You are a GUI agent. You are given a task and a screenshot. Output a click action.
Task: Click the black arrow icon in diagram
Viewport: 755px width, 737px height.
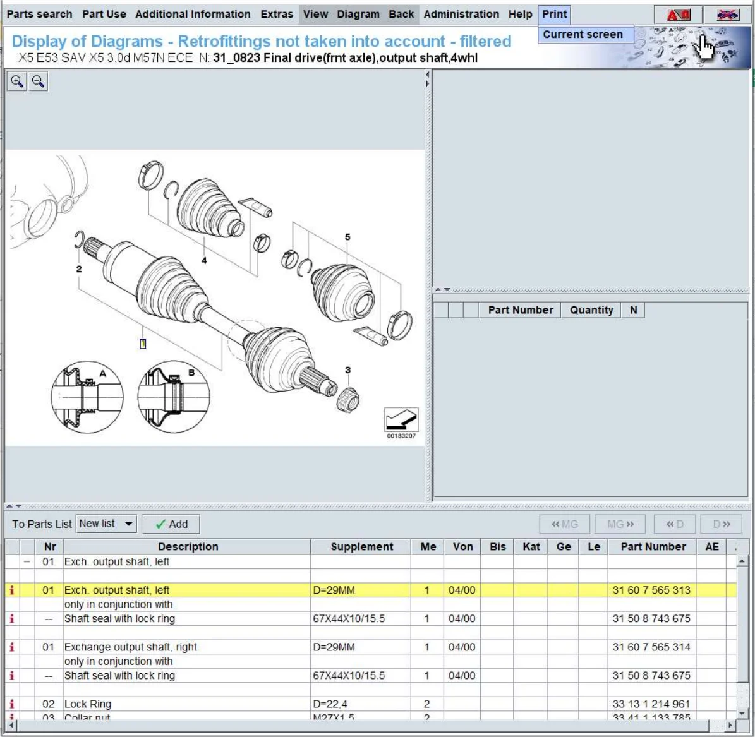pyautogui.click(x=401, y=420)
